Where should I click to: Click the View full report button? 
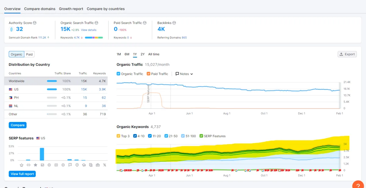(x=22, y=174)
